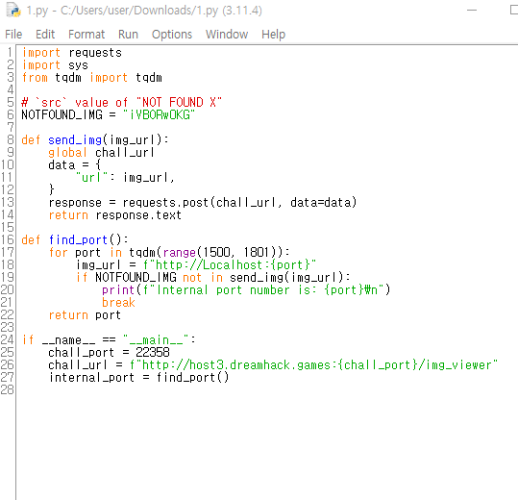Click the "__main__" string

[156, 340]
